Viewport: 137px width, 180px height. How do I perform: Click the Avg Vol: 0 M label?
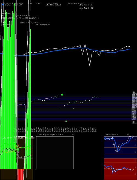86,5
